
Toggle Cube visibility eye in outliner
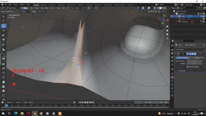(201, 16)
